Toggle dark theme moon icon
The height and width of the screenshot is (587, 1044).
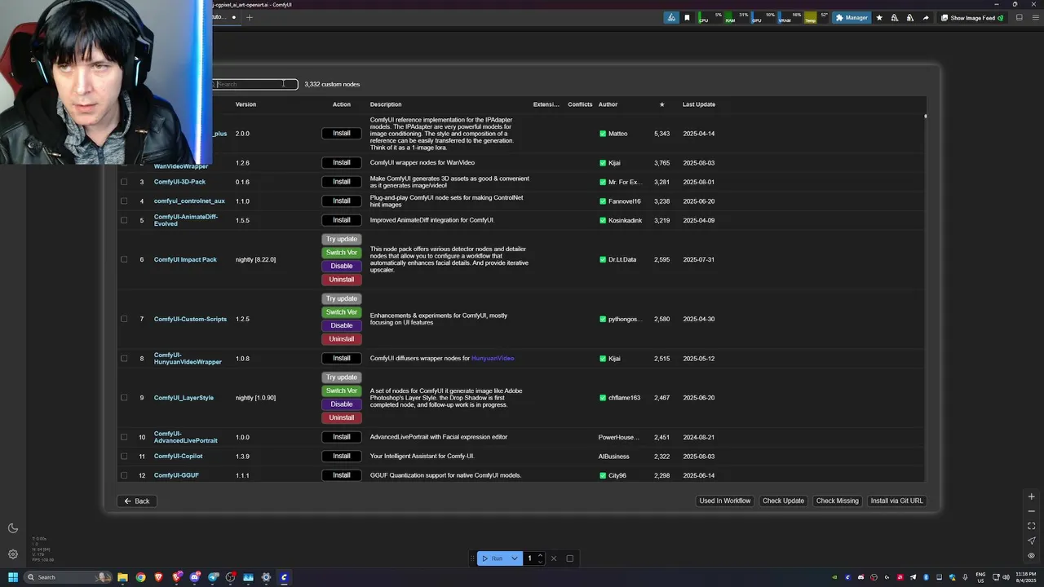(13, 528)
